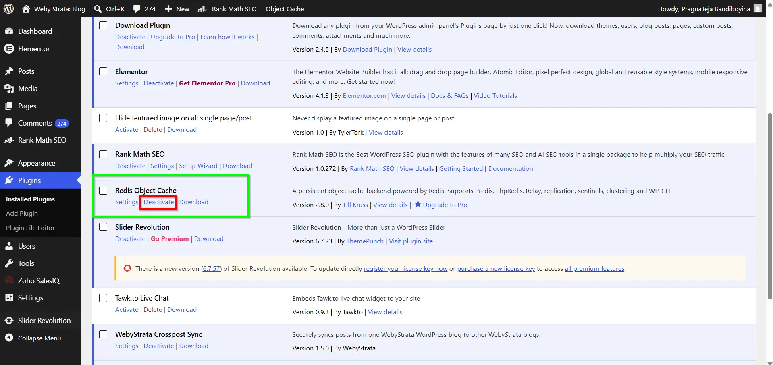Check the Elementor plugin checkbox
This screenshot has height=365, width=773.
[104, 71]
